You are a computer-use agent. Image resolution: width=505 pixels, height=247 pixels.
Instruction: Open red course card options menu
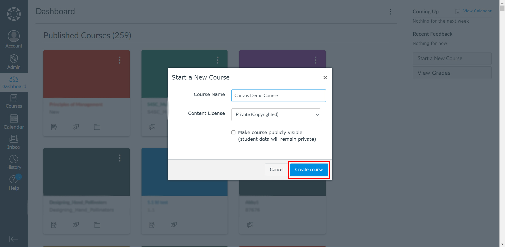pos(120,60)
